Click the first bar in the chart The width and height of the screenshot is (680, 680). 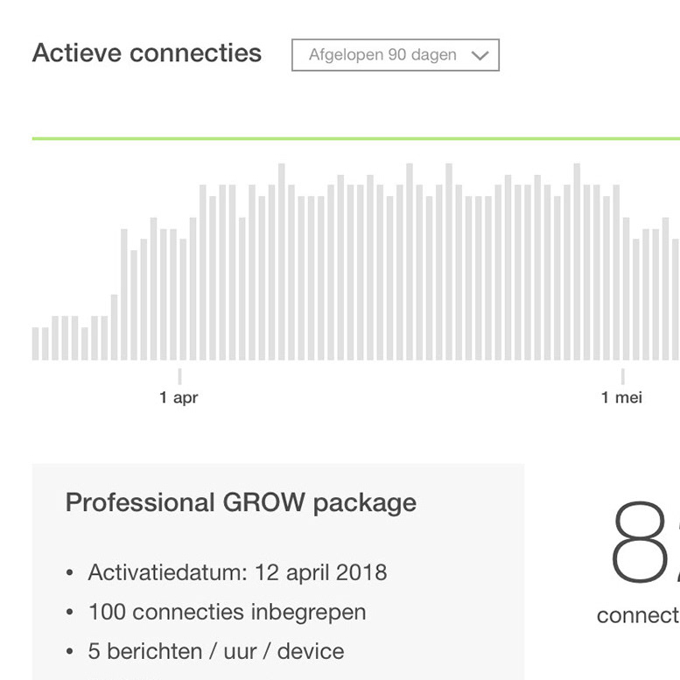35,343
